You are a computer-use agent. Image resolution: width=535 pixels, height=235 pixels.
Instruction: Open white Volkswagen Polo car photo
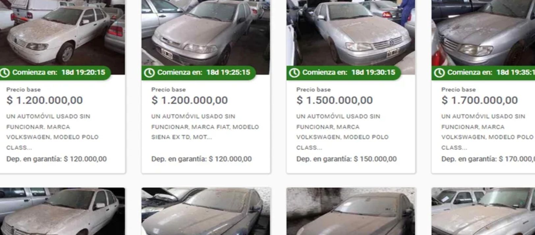(62, 33)
